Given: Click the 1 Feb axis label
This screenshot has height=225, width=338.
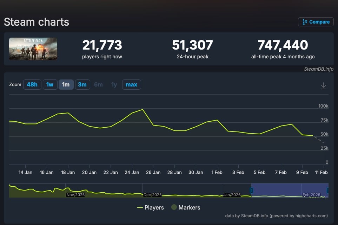Looking at the screenshot, I should point(217,172).
